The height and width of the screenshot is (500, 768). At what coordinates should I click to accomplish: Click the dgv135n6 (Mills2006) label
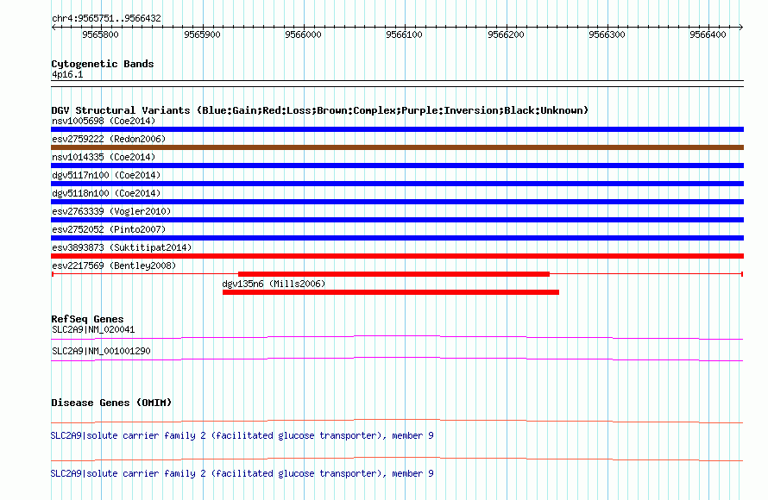274,284
